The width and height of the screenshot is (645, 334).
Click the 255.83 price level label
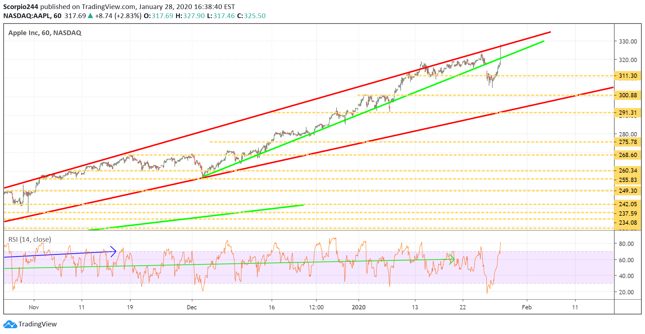(628, 180)
